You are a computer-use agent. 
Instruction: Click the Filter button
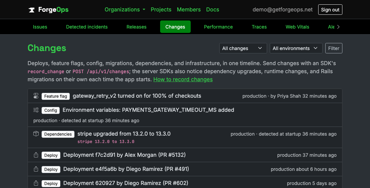pos(334,48)
